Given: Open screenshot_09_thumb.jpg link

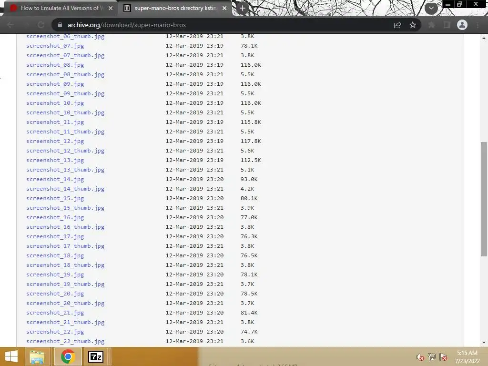Looking at the screenshot, I should pyautogui.click(x=65, y=93).
